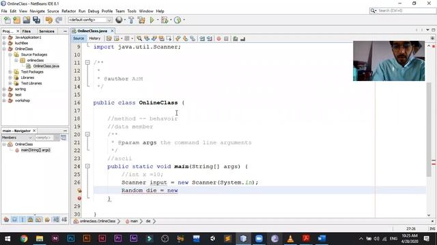
Task: Switch to the Files tab
Action: [27, 31]
